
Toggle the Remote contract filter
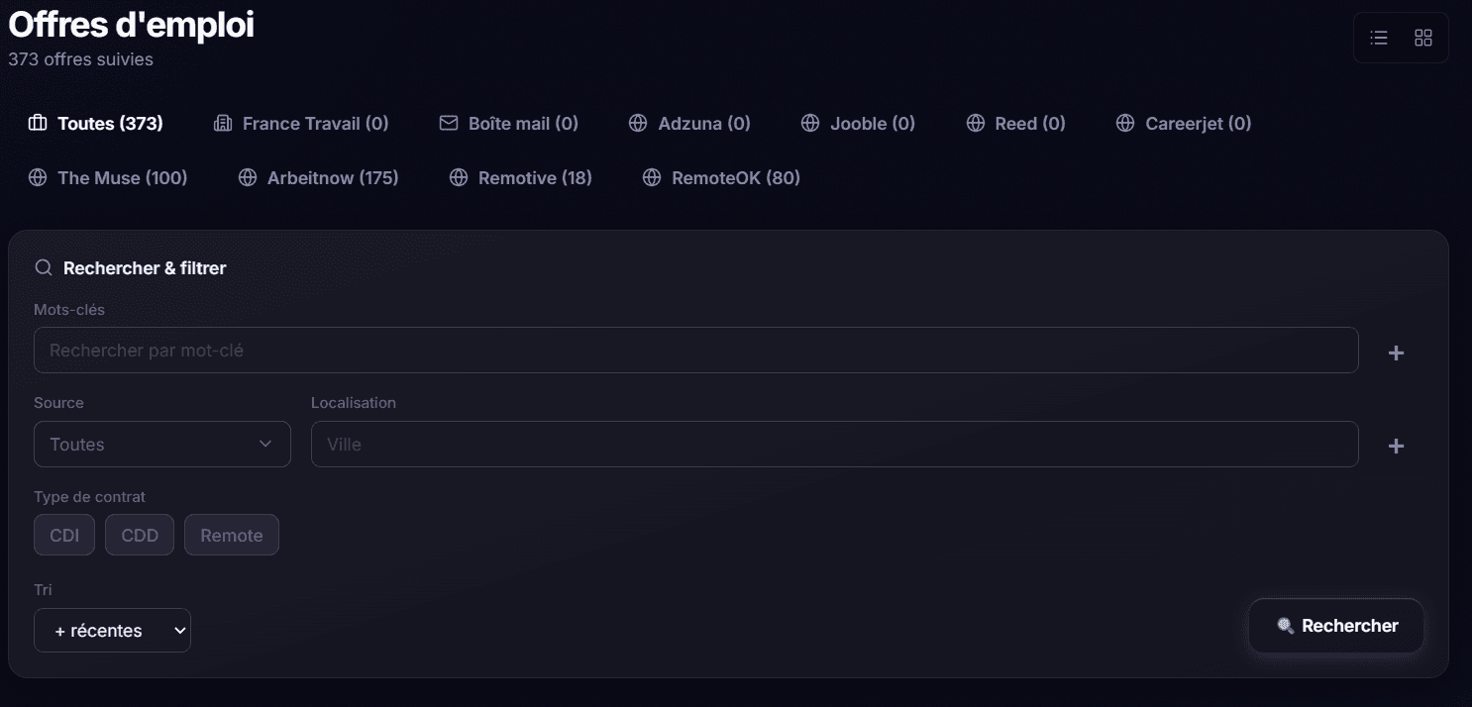(x=232, y=535)
